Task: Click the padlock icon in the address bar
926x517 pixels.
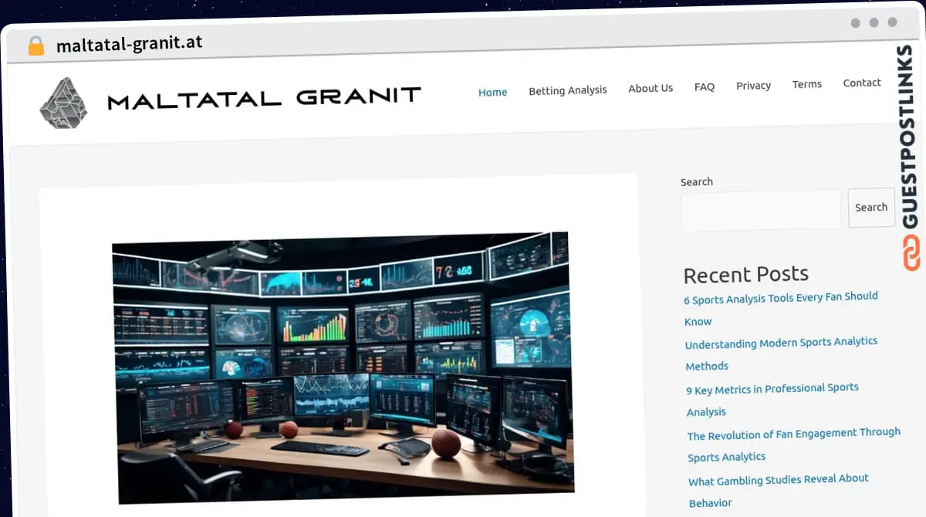Action: coord(35,45)
